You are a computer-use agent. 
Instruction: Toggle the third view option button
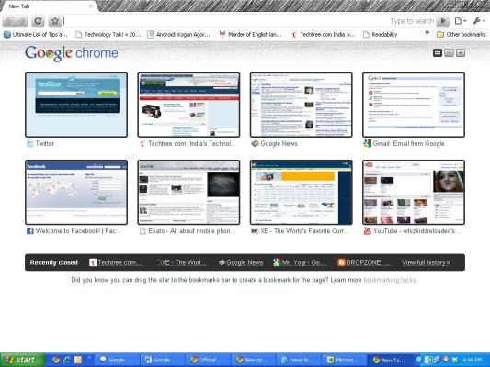[460, 52]
